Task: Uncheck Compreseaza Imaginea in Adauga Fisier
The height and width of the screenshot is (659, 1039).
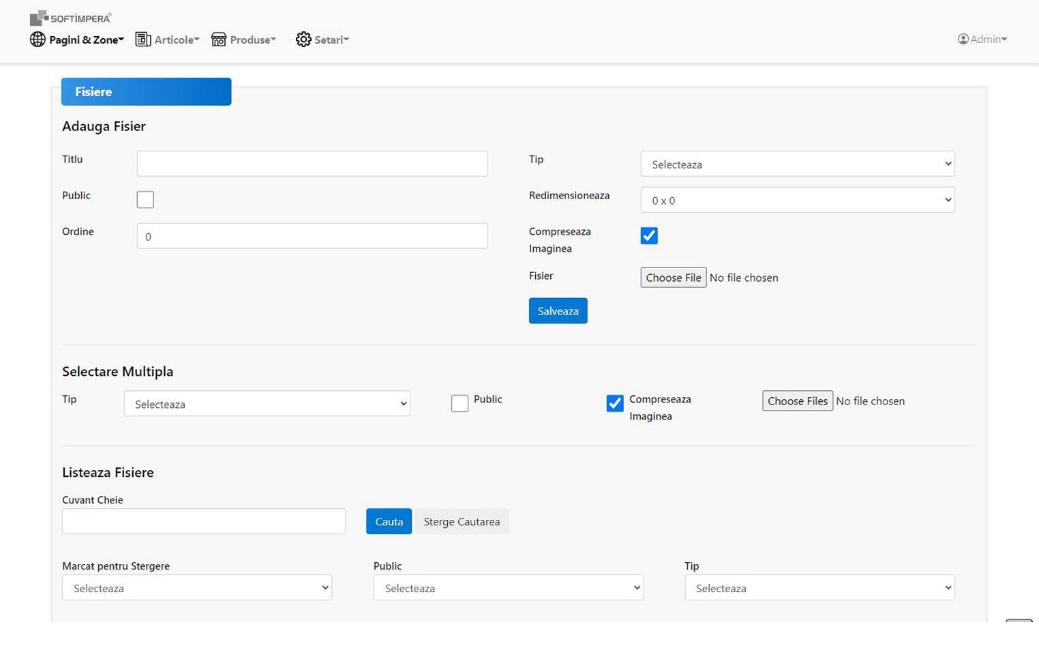Action: pyautogui.click(x=649, y=236)
